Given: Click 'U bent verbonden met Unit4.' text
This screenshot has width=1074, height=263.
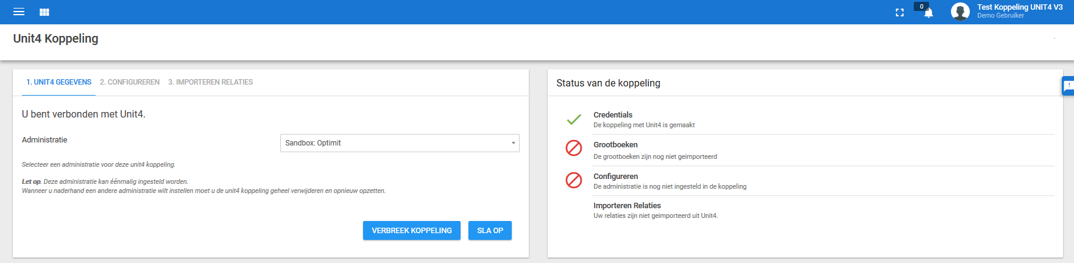Looking at the screenshot, I should click(83, 114).
